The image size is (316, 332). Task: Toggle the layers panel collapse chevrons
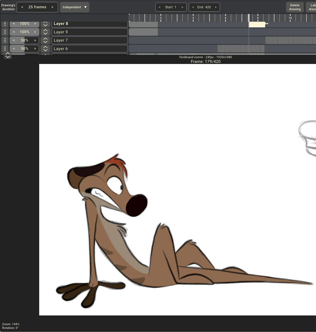pos(8,55)
